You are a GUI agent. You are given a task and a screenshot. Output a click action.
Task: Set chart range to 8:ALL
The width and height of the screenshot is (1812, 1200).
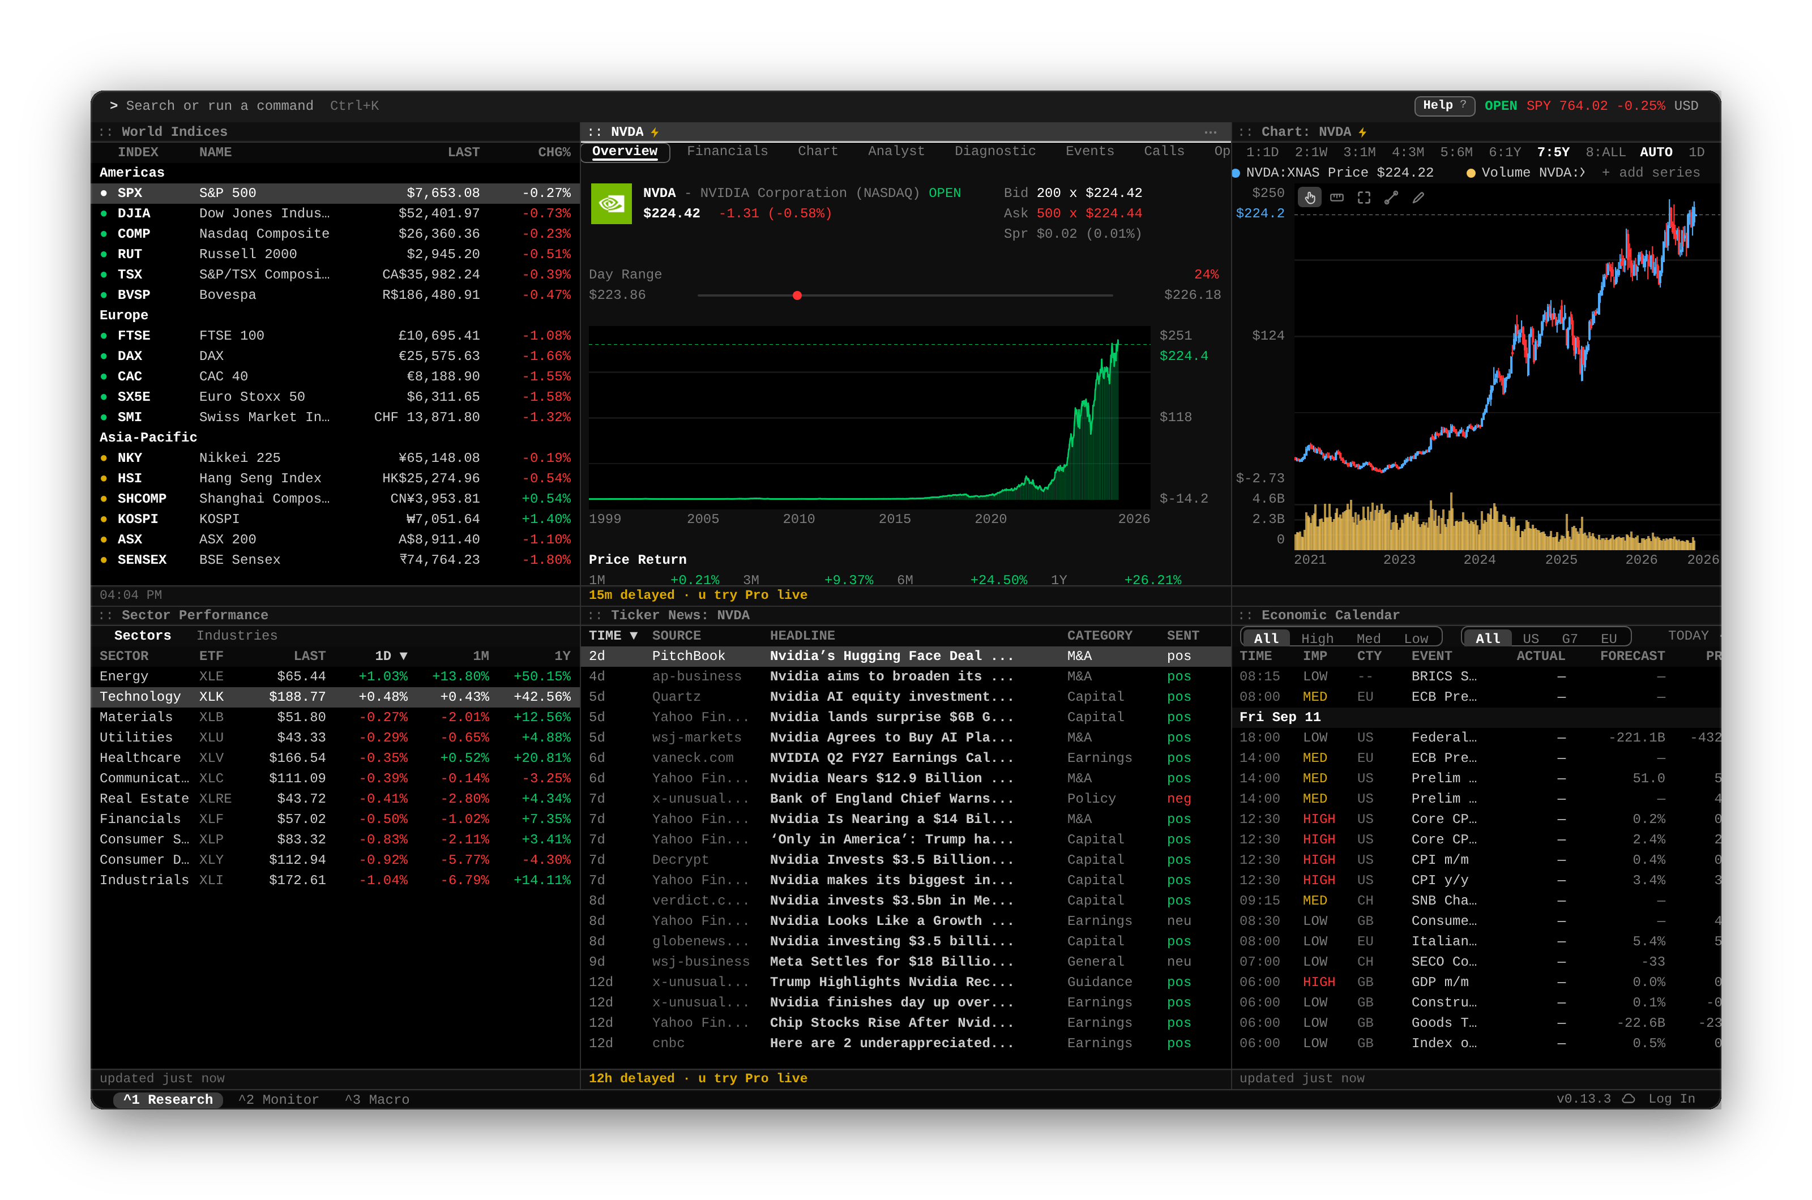[1605, 152]
